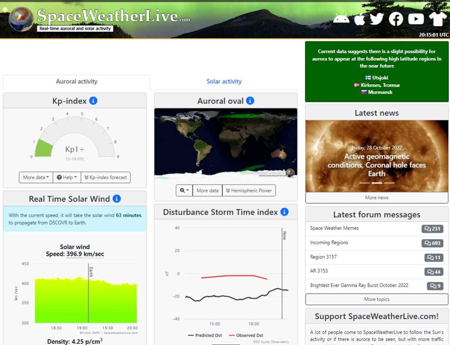This screenshot has width=450, height=345.
Task: Go to previous news slide arrow
Action: click(x=316, y=156)
